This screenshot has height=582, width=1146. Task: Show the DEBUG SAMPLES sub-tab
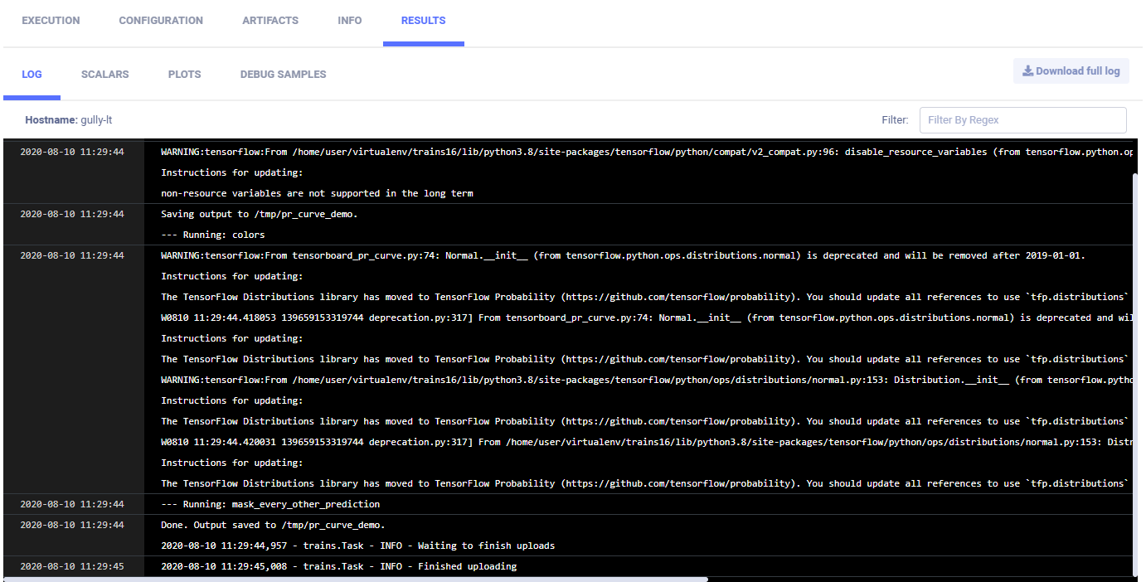(x=283, y=74)
